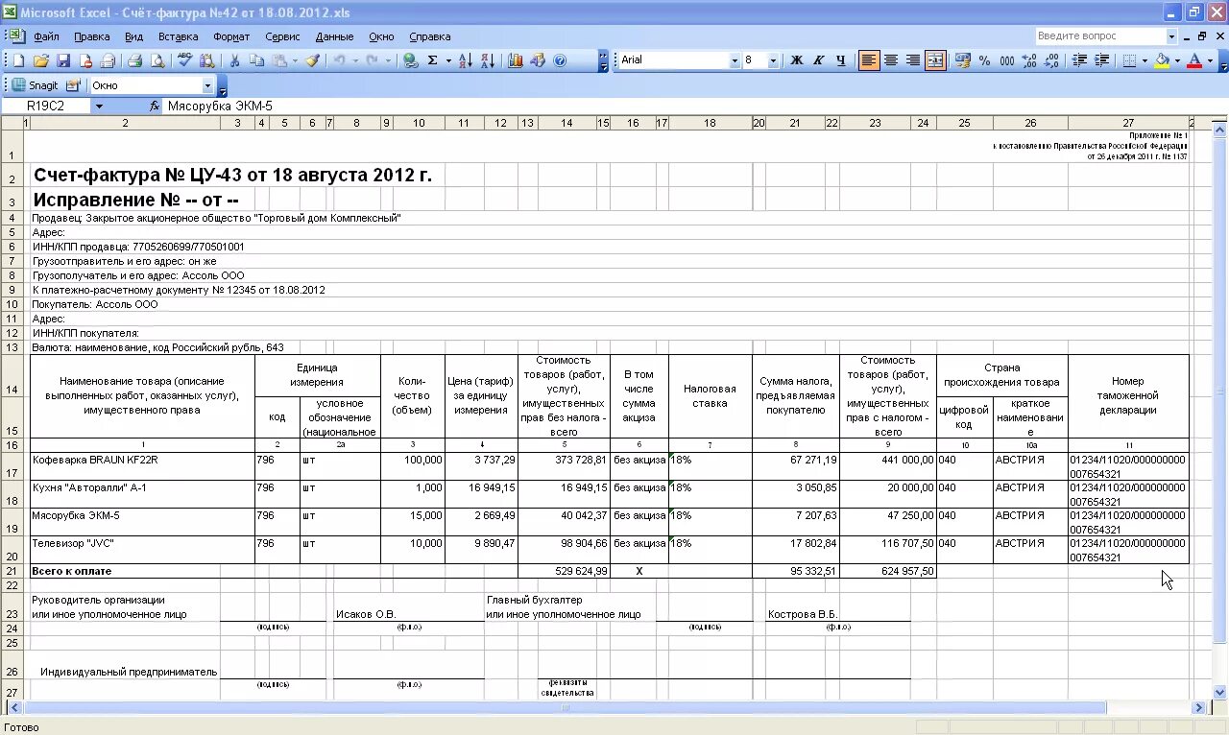Image resolution: width=1229 pixels, height=735 pixels.
Task: Select the column 14 header
Action: pos(566,123)
